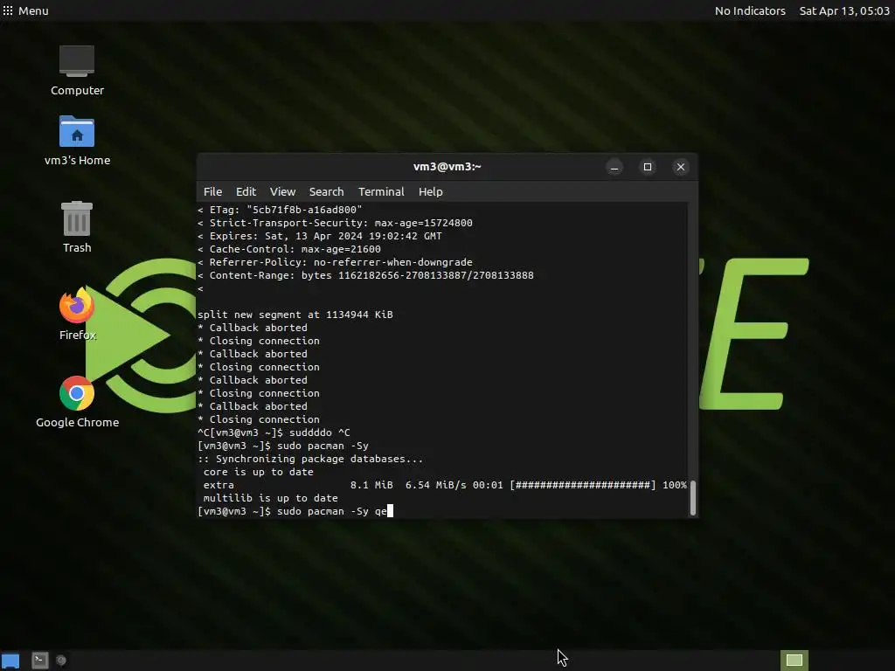The width and height of the screenshot is (895, 671).
Task: Click the No Indicators panel text
Action: click(750, 10)
